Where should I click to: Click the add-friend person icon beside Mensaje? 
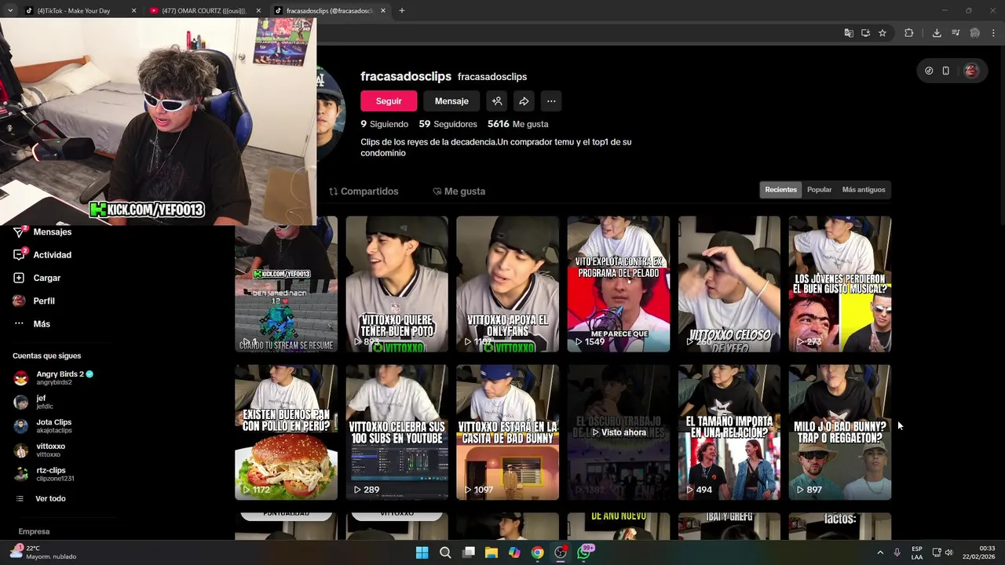click(497, 101)
